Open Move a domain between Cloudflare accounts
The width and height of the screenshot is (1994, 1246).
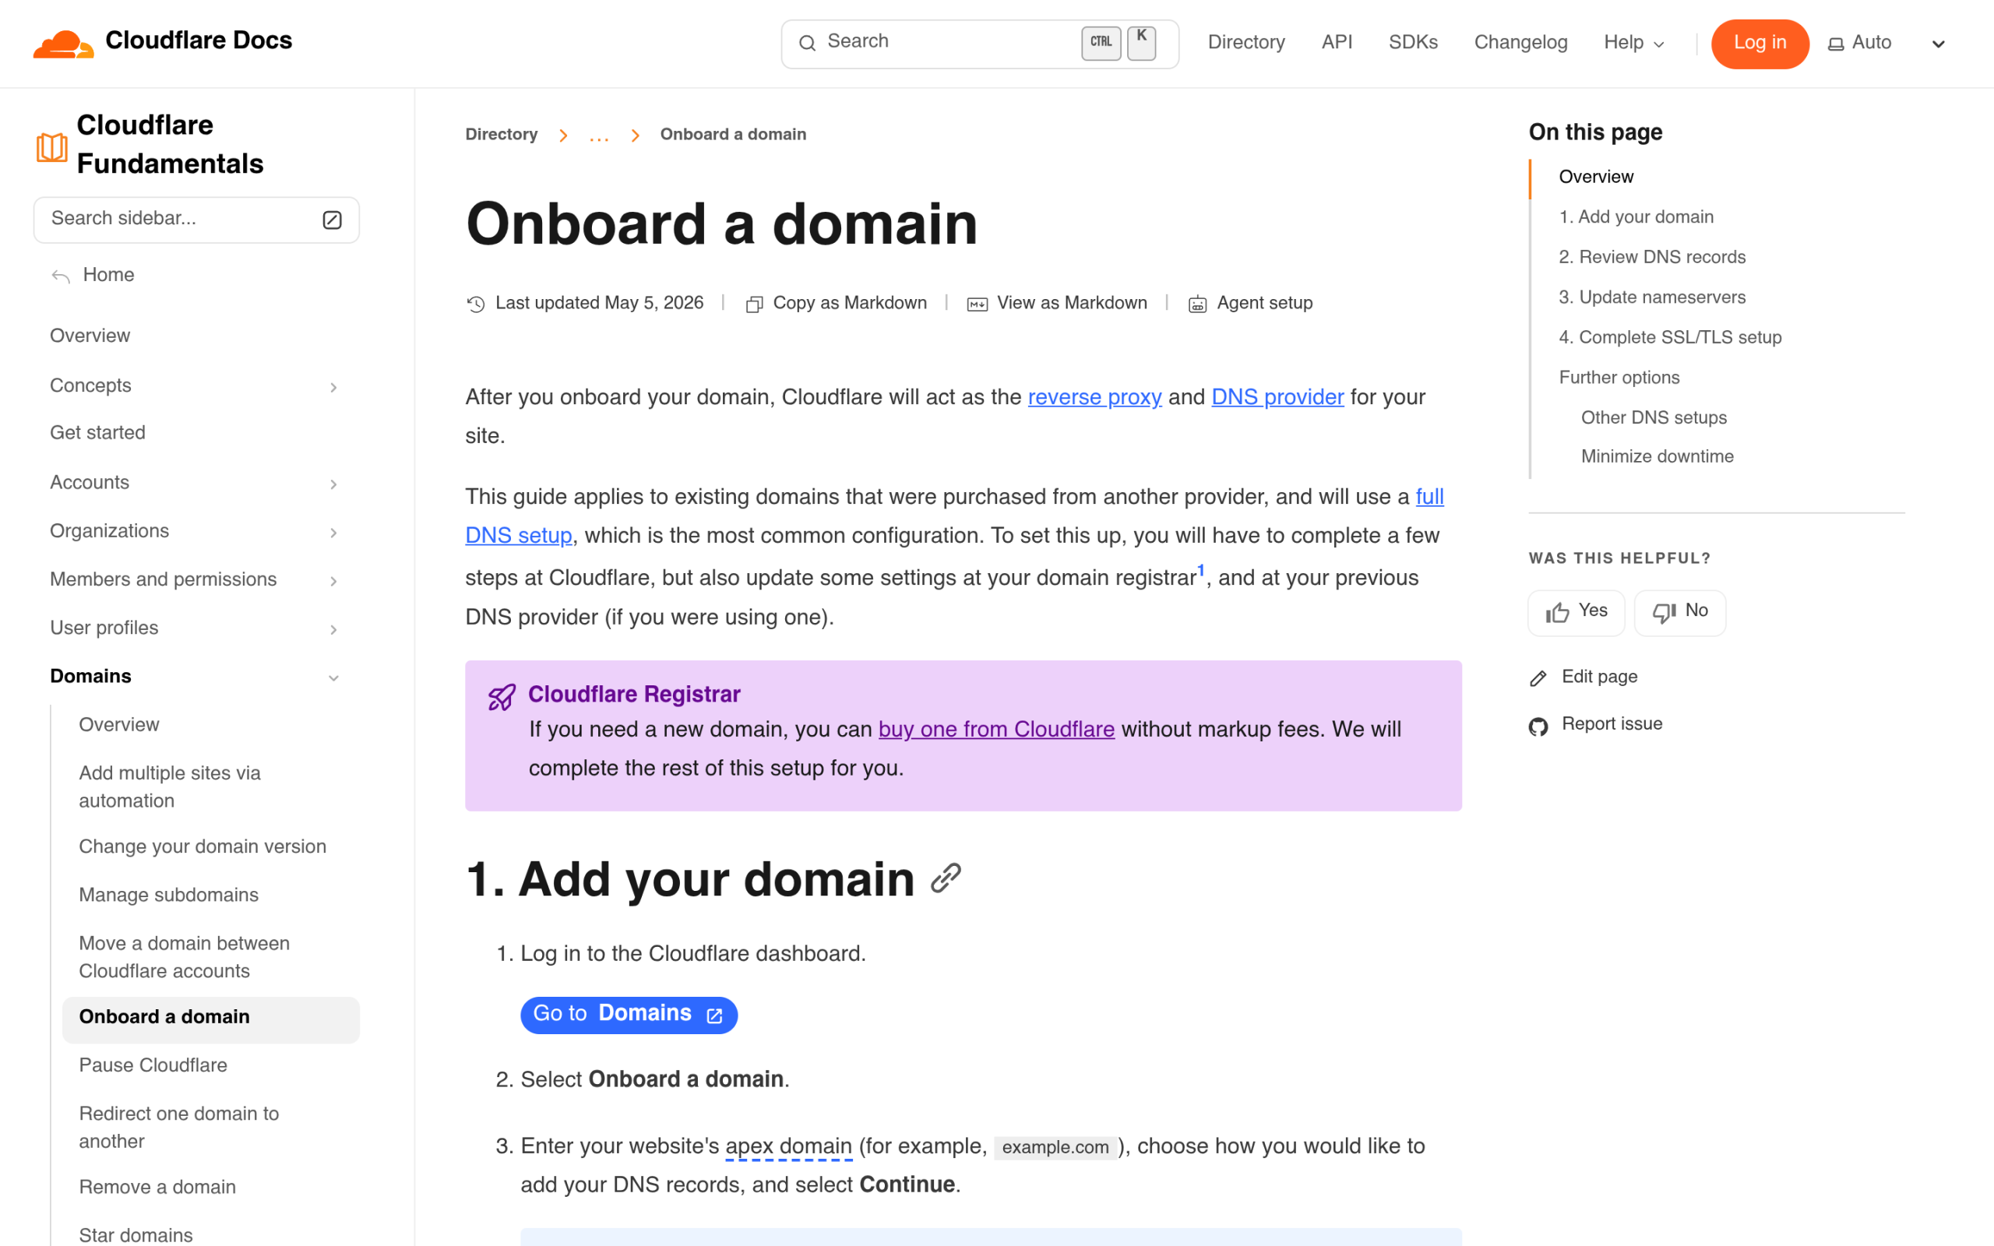click(x=185, y=958)
